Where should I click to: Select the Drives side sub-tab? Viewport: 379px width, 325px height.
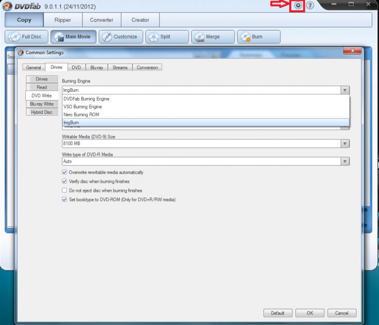[x=42, y=79]
